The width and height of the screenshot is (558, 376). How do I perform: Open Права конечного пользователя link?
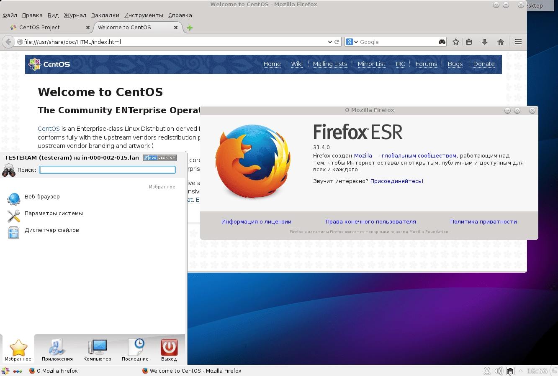[371, 222]
